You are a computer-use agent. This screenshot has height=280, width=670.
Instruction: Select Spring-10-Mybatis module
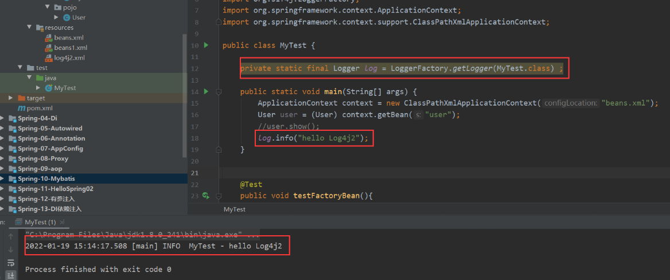tap(94, 178)
